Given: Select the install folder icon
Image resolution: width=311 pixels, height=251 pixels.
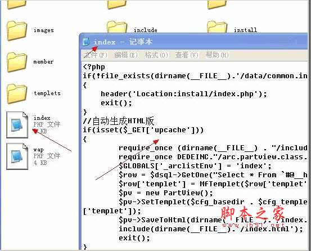Looking at the screenshot, I should tap(217, 27).
